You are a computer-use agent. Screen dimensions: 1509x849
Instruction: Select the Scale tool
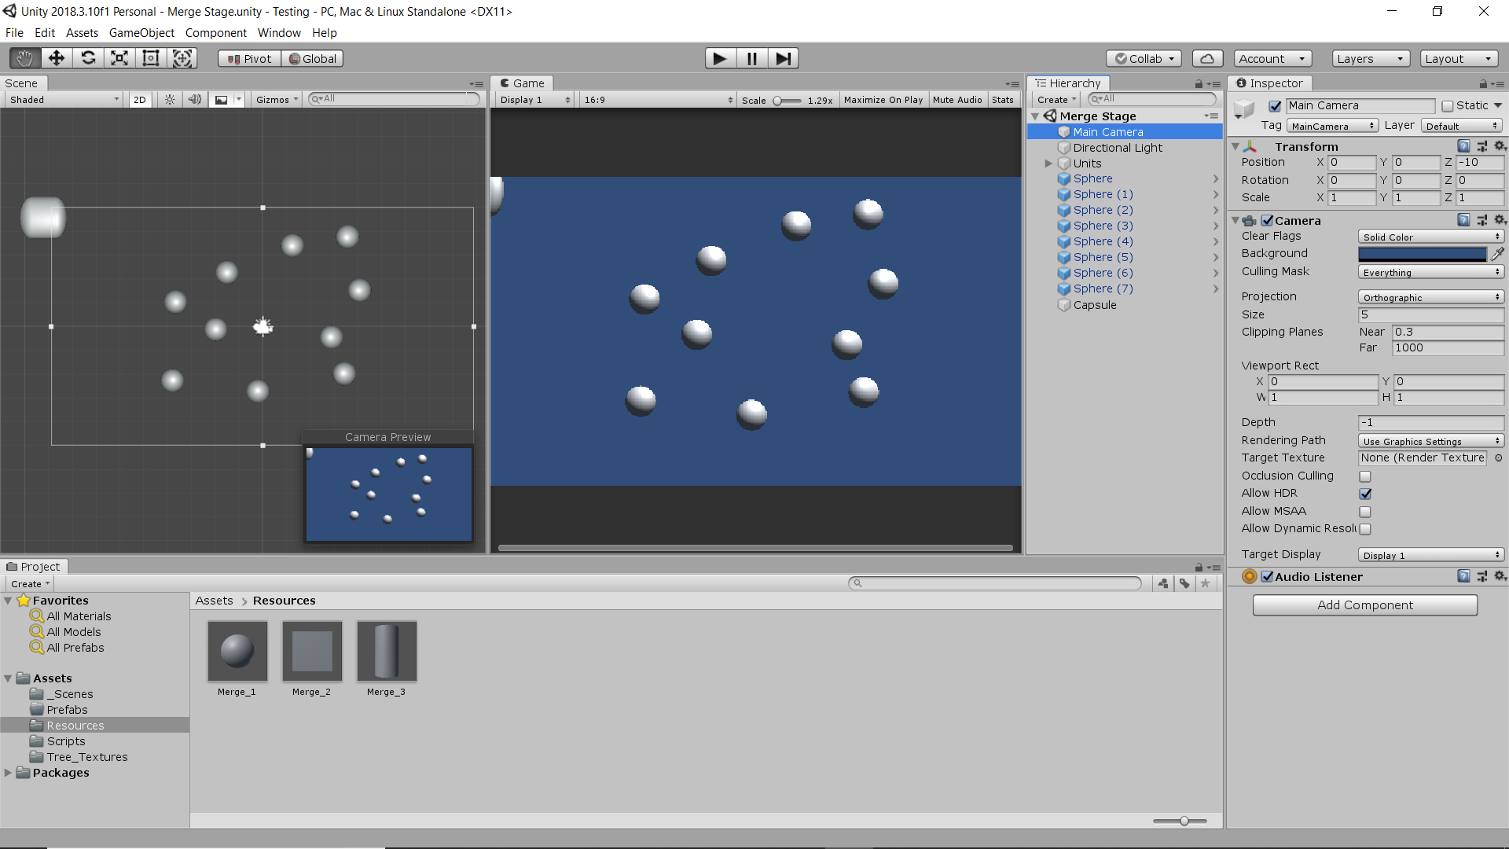(x=119, y=58)
